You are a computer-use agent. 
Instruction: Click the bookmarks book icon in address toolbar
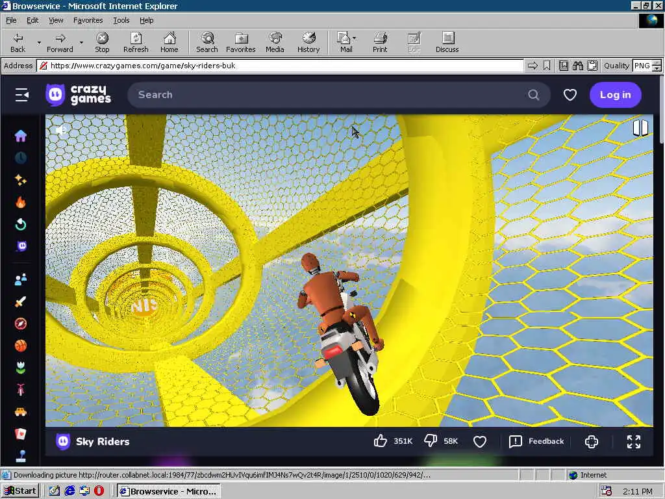pyautogui.click(x=563, y=66)
